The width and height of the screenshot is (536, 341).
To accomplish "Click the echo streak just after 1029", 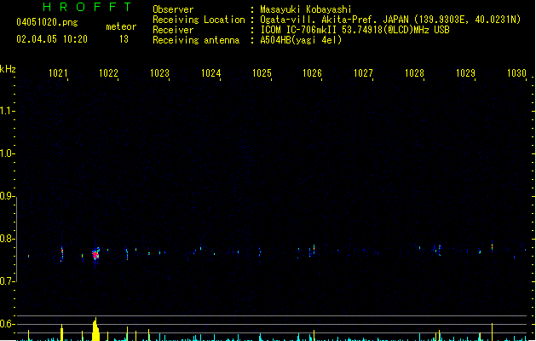I will pyautogui.click(x=492, y=246).
